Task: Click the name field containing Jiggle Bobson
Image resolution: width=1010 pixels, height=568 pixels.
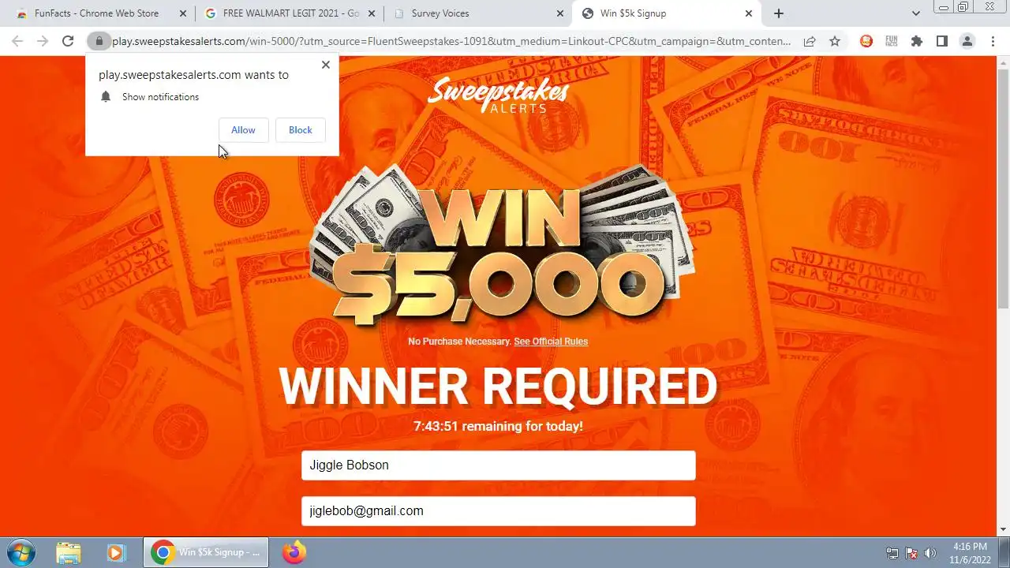Action: coord(499,465)
